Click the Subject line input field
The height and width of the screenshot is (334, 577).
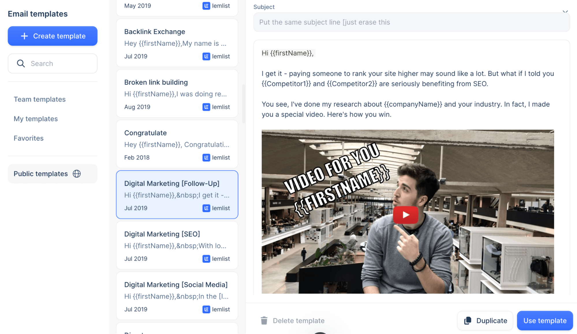[411, 22]
